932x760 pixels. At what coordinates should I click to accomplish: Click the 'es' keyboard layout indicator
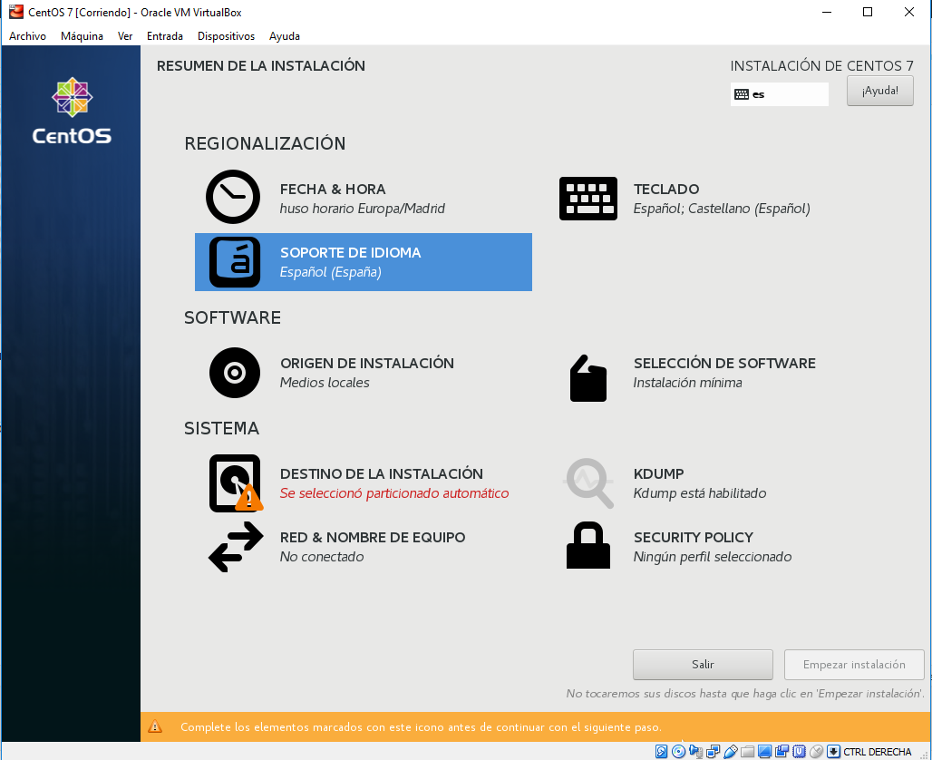pyautogui.click(x=779, y=94)
